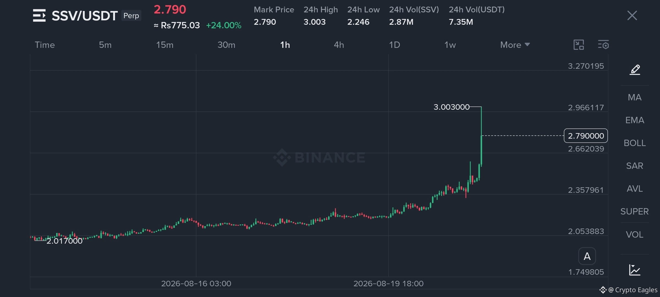Click the 24h Vol(USDT) value 7.35M
Screen dimensions: 660x297
click(x=461, y=22)
